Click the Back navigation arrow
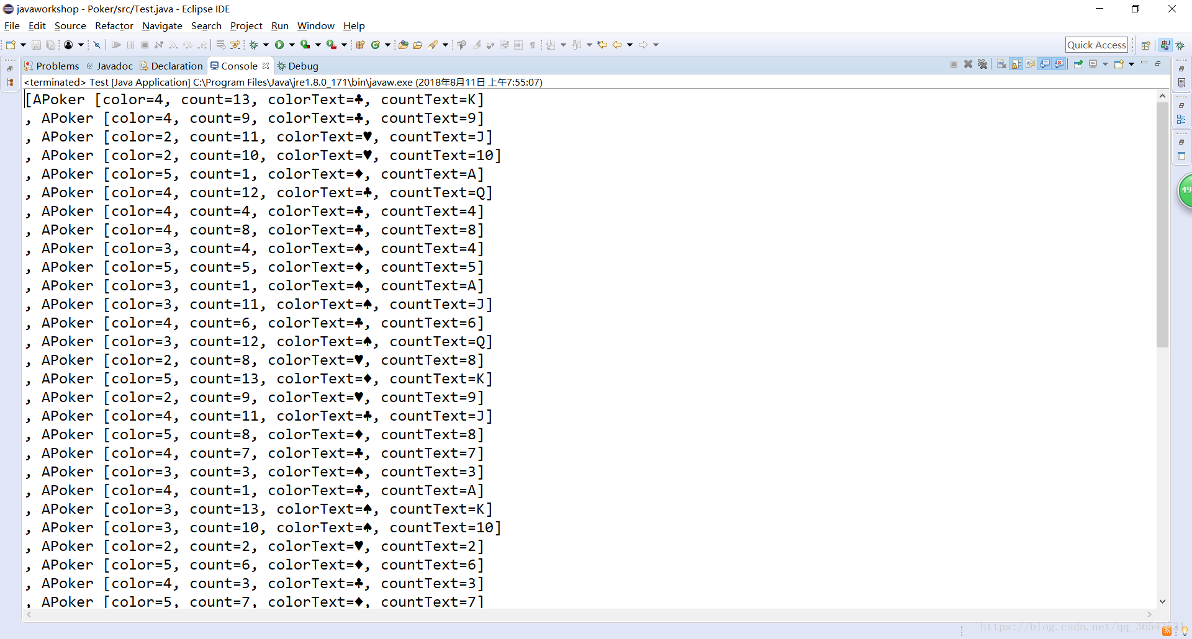 tap(617, 45)
